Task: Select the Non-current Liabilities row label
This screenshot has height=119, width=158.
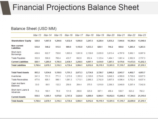Action: coord(17,47)
